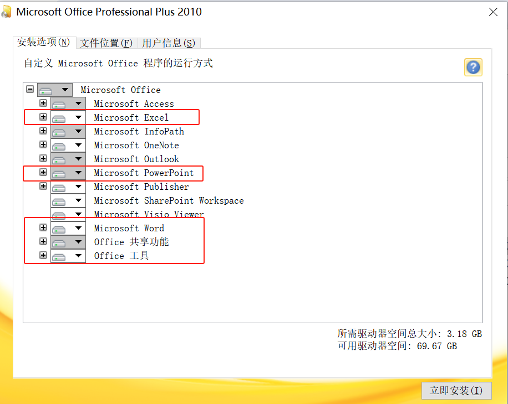The image size is (508, 404).
Task: Open install options dropdown for Microsoft Outlook
Action: (78, 159)
